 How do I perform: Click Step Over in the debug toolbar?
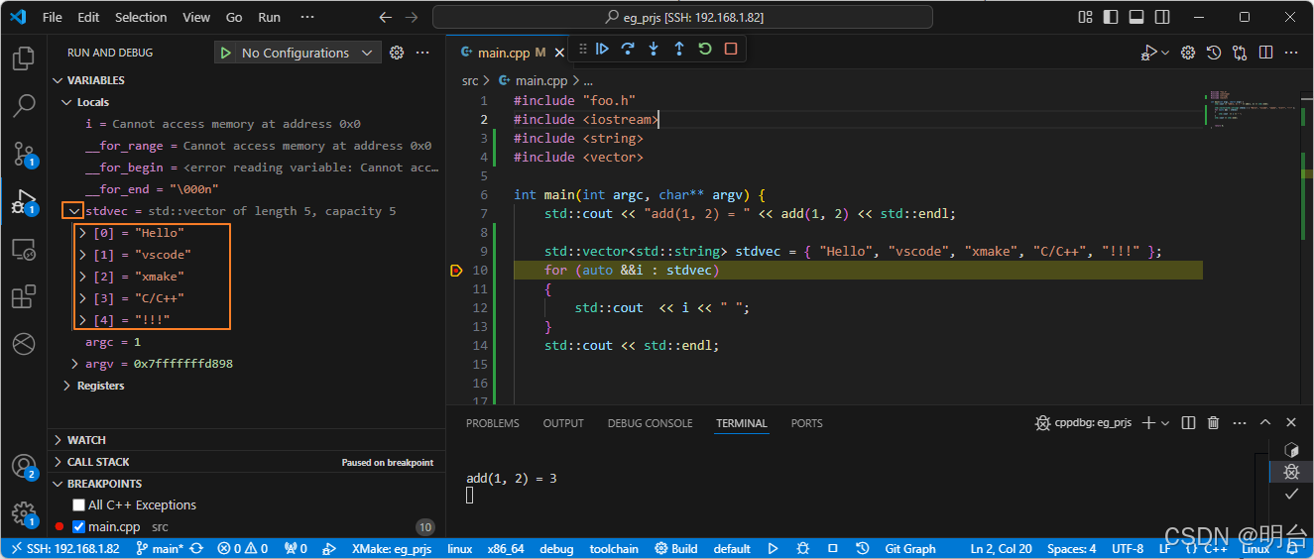tap(628, 49)
